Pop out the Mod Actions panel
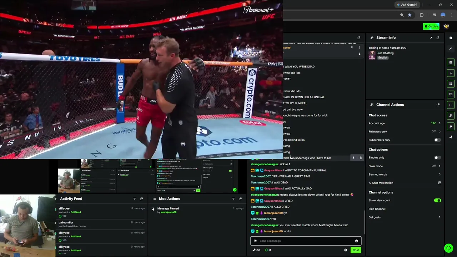 pyautogui.click(x=240, y=199)
